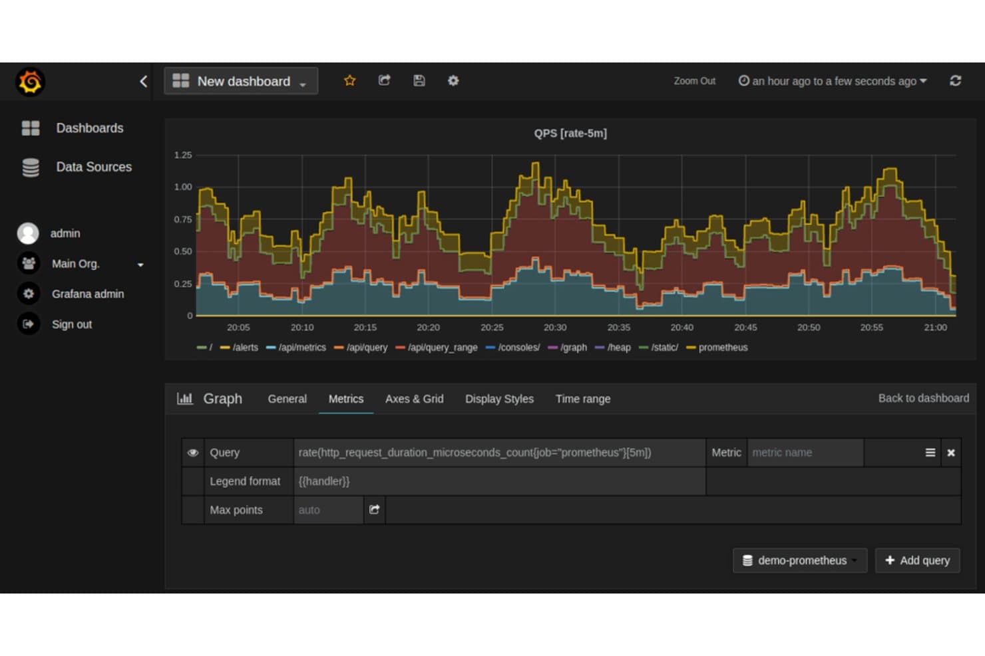Click the Grafana admin cog icon
985x656 pixels.
click(29, 294)
